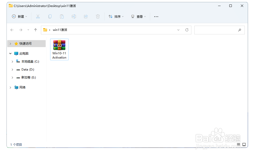Go up one folder level
255x155 pixels.
click(x=35, y=30)
